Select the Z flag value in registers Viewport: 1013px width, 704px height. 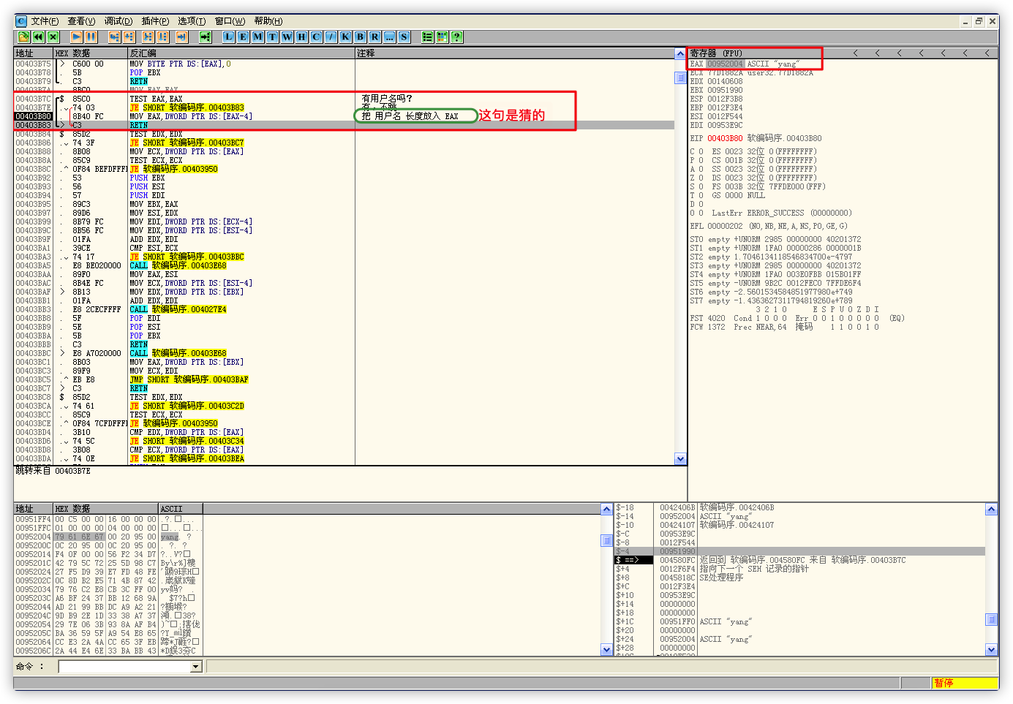(701, 178)
